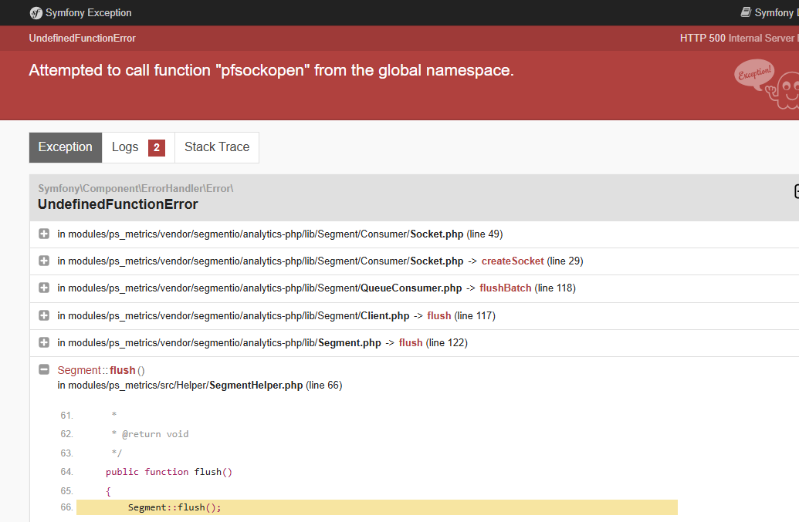Click the Segment.php file path text
The width and height of the screenshot is (799, 522).
(x=219, y=343)
